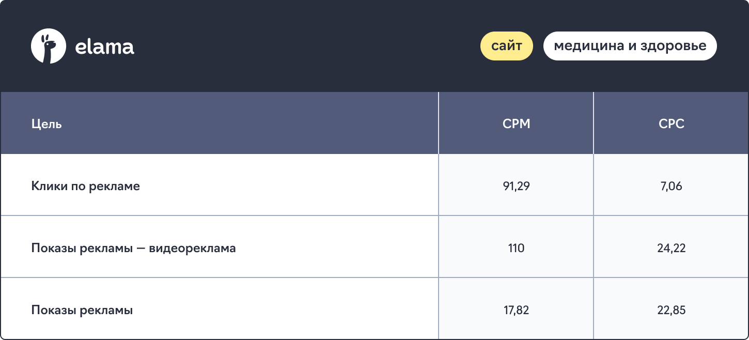Screen dimensions: 749x340
Task: Select the Показы рекламы — видеореклама row label
Action: [x=134, y=248]
